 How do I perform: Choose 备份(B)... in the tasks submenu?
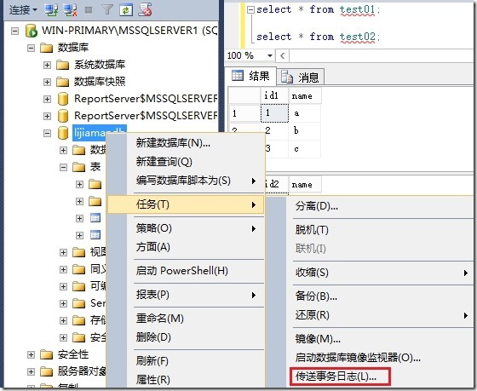(x=316, y=296)
